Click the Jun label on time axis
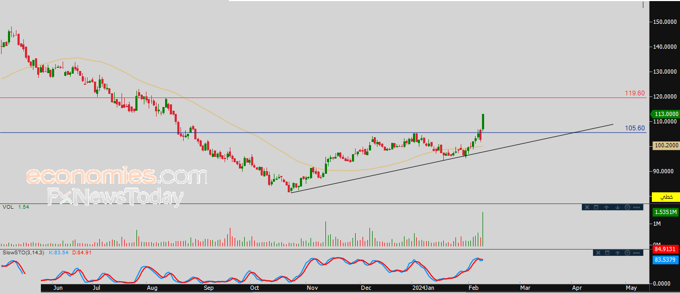This screenshot has width=680, height=293. point(58,288)
